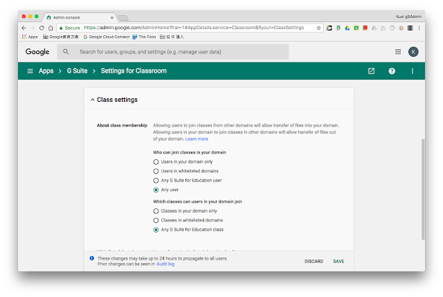
Task: Click the search magnifier icon
Action: [x=66, y=52]
